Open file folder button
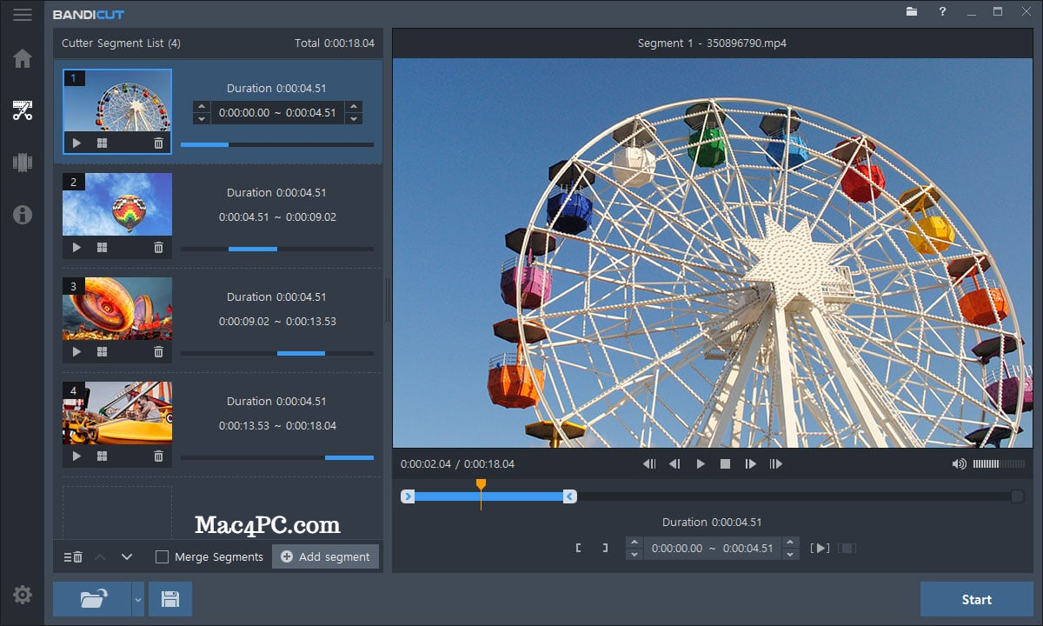Viewport: 1043px width, 626px height. tap(92, 599)
